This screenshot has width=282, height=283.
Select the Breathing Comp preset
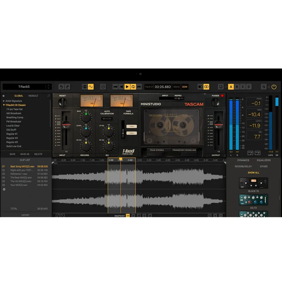tap(15, 118)
